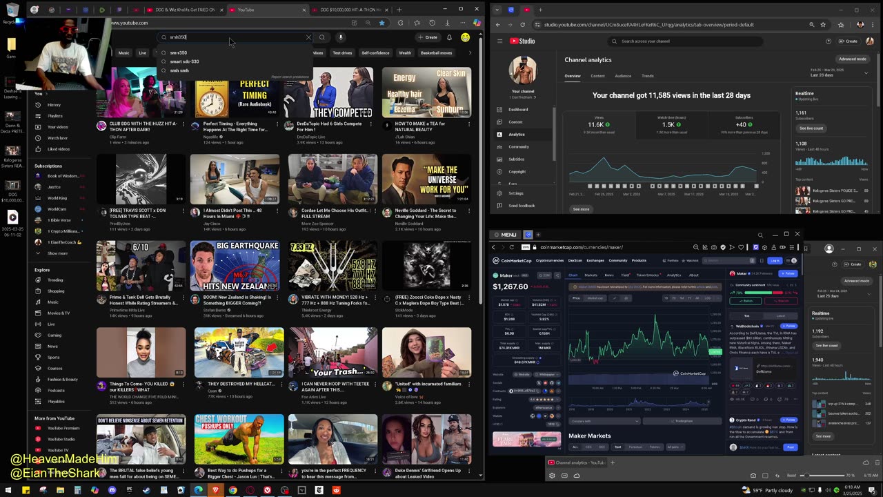Open Dashboard in Studio sidebar
Screen dimensions: 883x497
click(518, 110)
